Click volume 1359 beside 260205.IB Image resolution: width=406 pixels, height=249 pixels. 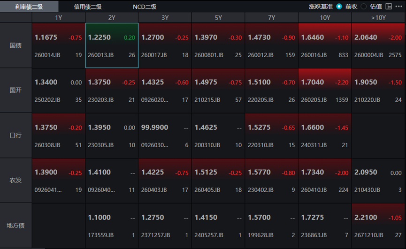click(x=342, y=100)
